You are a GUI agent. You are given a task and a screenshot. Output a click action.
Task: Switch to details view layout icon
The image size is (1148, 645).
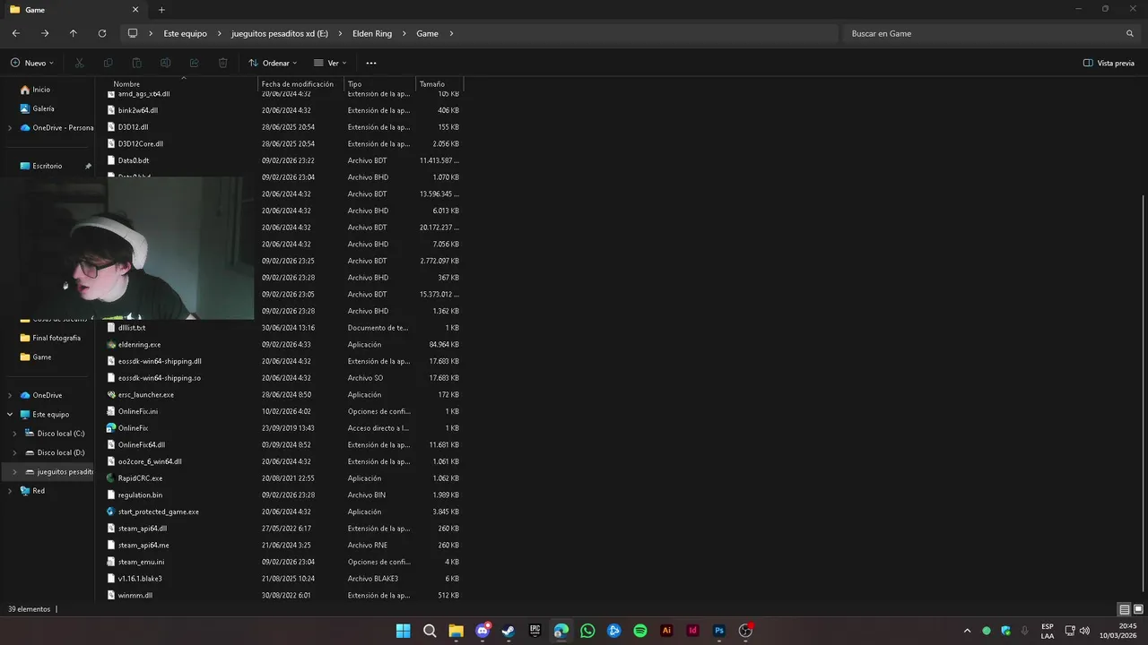click(1124, 609)
